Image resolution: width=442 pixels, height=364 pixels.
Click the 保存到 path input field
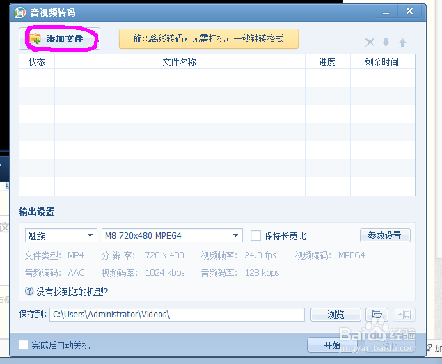pyautogui.click(x=177, y=315)
